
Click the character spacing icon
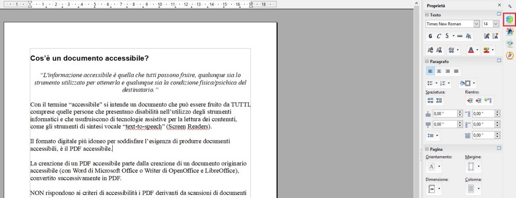(x=451, y=51)
